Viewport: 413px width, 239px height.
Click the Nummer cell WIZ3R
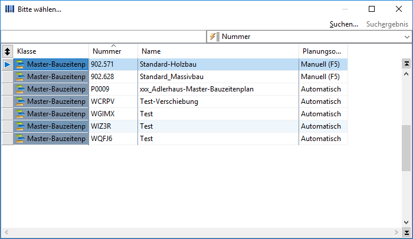[x=113, y=126]
